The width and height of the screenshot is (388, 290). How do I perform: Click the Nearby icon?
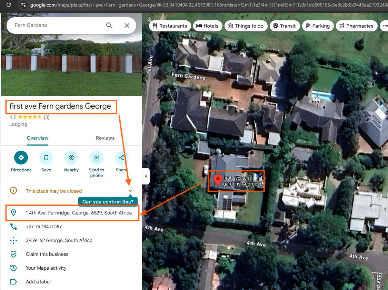[x=71, y=158]
